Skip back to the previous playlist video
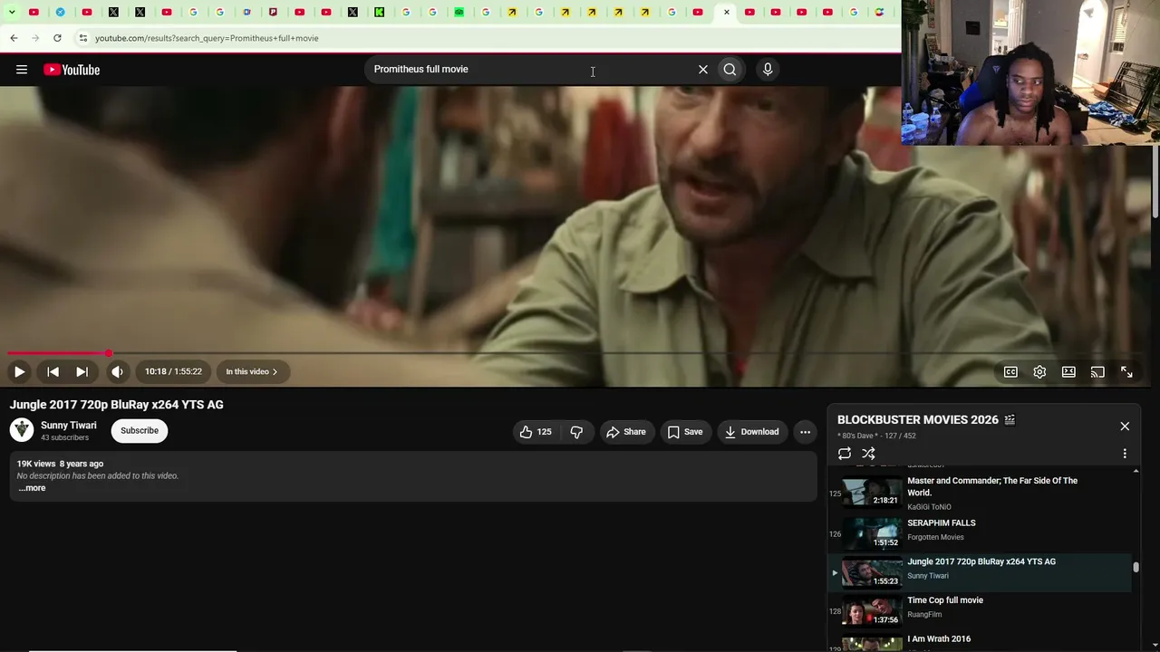Screen dimensions: 1160x652 point(53,371)
